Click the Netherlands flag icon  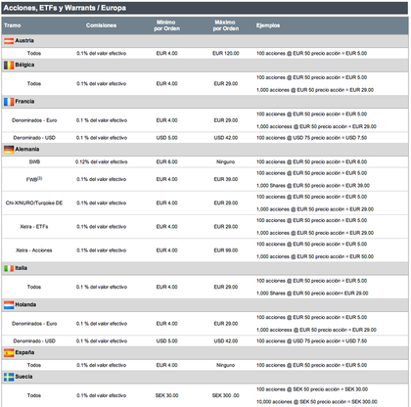(x=9, y=304)
